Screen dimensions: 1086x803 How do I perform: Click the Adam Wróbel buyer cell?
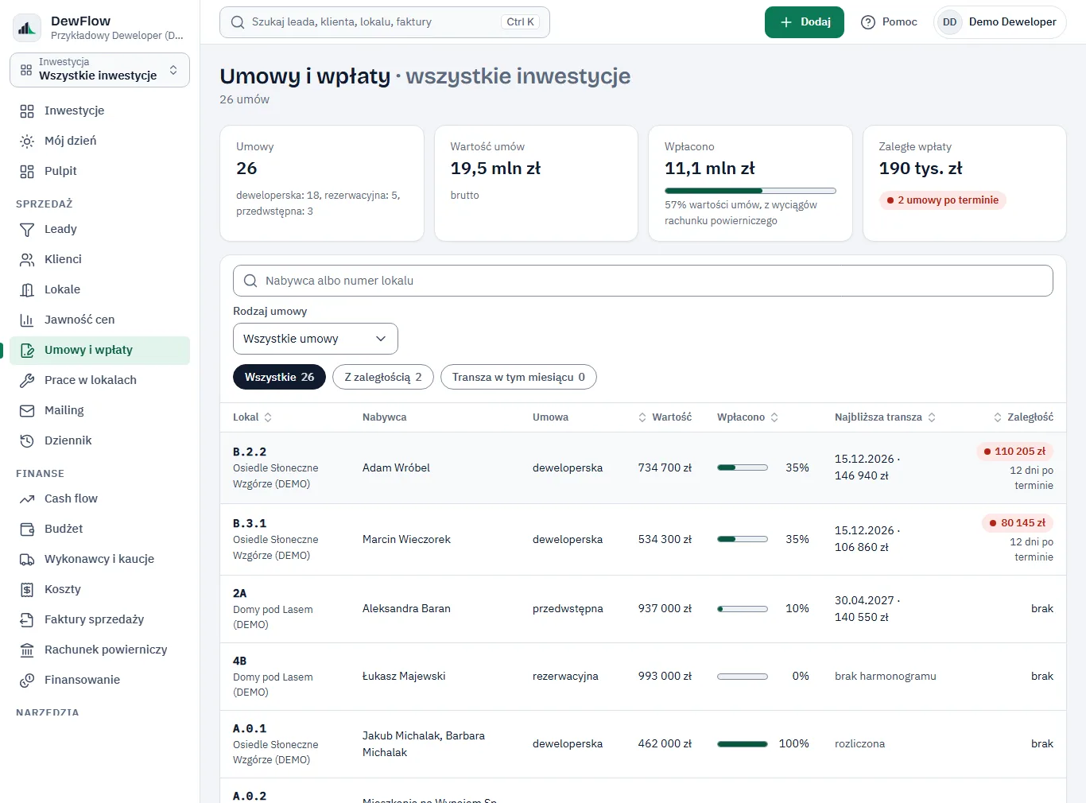coord(396,467)
